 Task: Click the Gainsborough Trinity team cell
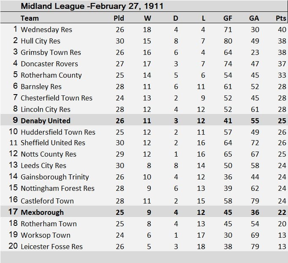pos(55,177)
